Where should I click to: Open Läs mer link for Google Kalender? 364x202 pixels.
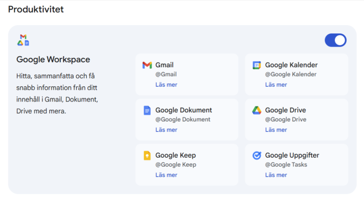[276, 84]
